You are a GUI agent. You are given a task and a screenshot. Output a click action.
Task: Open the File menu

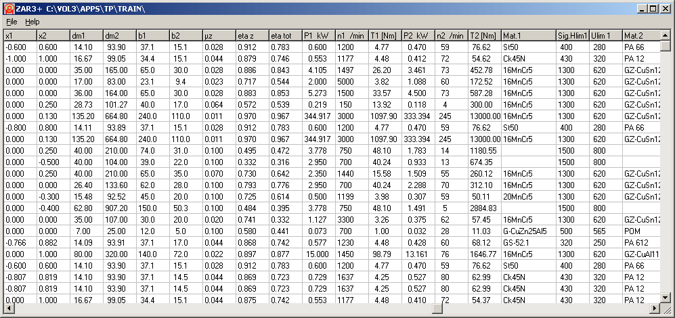click(x=12, y=22)
